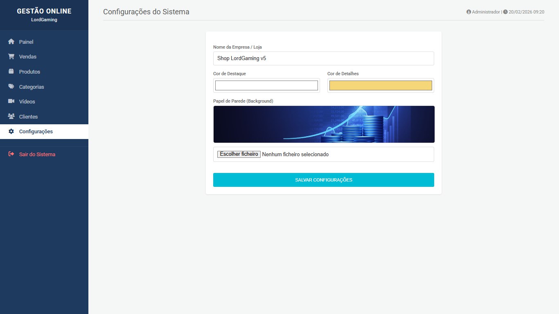Click the home icon beside Painel
Image resolution: width=559 pixels, height=314 pixels.
11,42
